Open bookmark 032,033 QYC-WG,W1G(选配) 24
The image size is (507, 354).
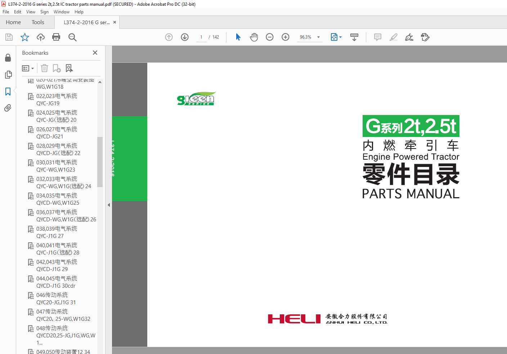64,183
